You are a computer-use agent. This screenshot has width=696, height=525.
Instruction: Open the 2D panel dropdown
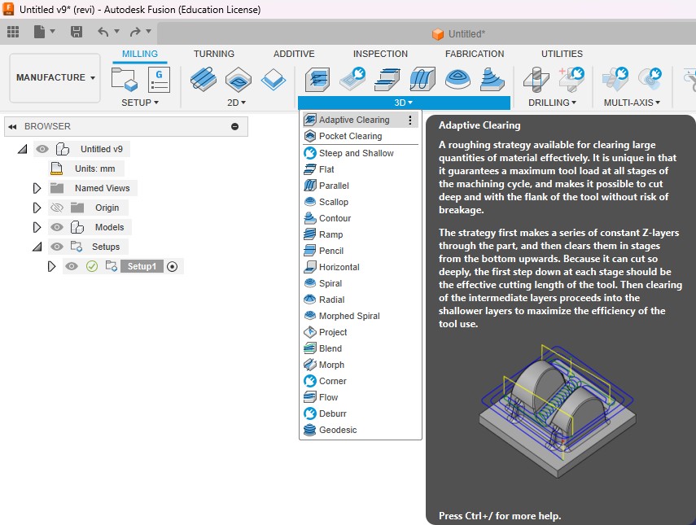(x=237, y=103)
